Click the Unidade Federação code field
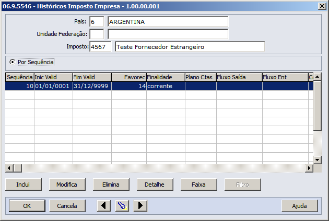Screen dimensions: 329x221 click(97, 34)
